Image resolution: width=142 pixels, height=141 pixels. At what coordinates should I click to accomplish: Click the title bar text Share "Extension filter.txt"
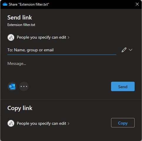point(29,4)
